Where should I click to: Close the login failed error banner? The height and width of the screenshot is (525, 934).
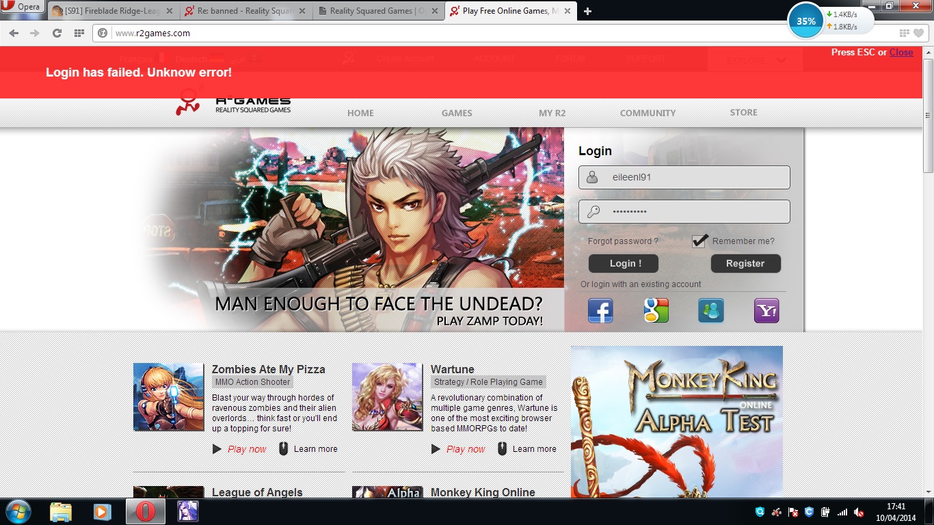pyautogui.click(x=900, y=52)
